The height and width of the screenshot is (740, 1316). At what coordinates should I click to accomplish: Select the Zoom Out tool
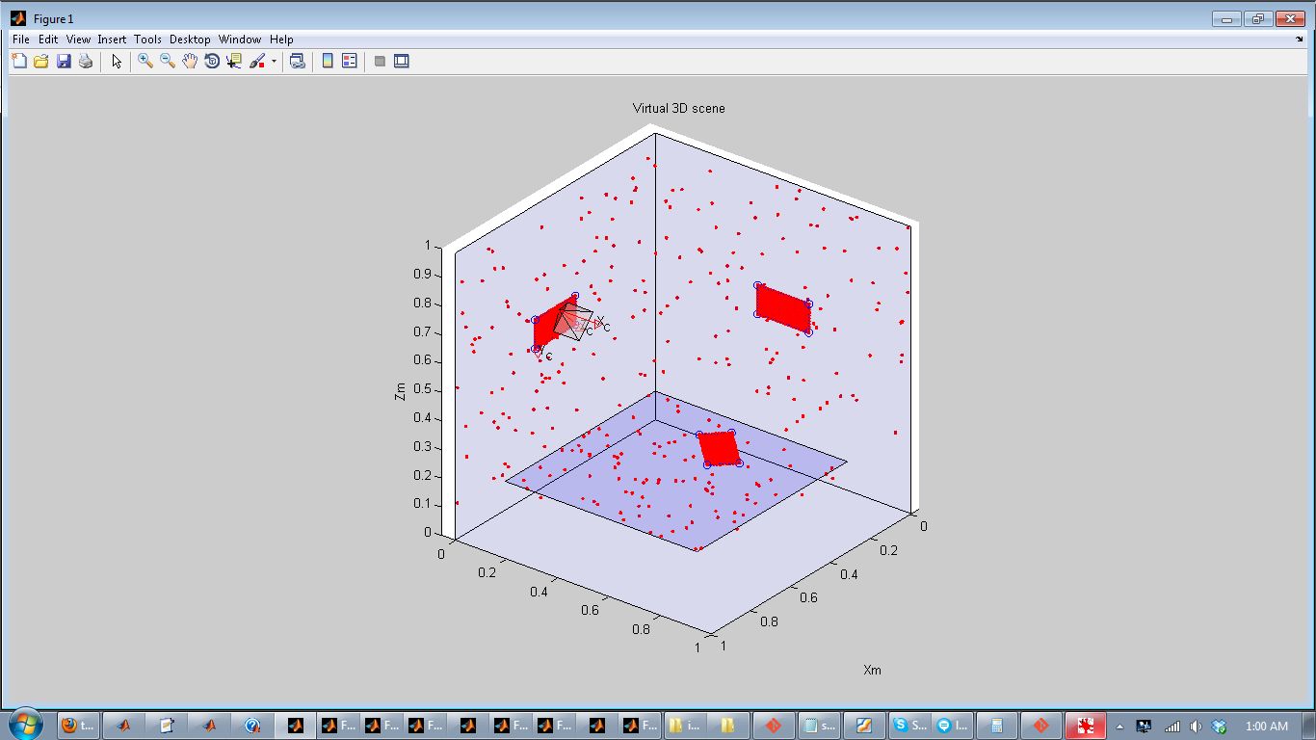[167, 61]
